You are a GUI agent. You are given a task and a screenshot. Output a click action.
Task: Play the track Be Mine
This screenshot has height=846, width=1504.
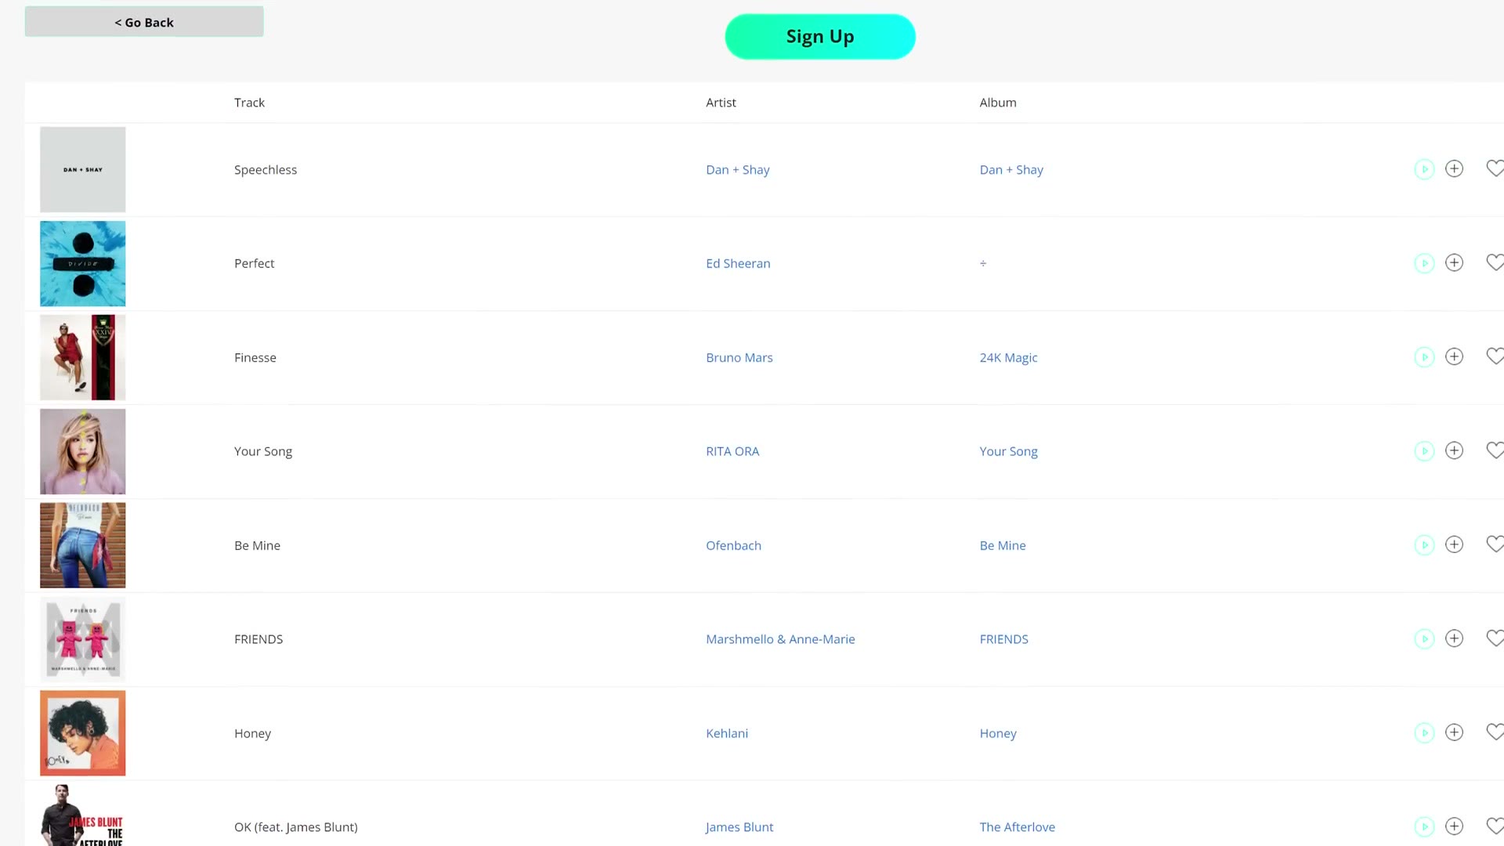[x=1424, y=545]
